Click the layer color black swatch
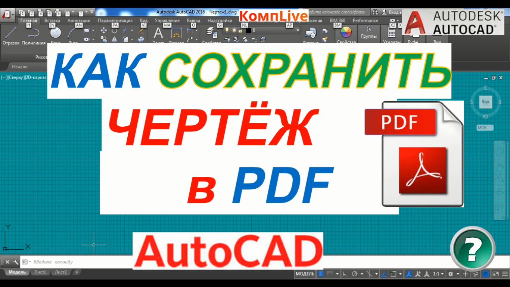This screenshot has width=510, height=287. [x=249, y=30]
